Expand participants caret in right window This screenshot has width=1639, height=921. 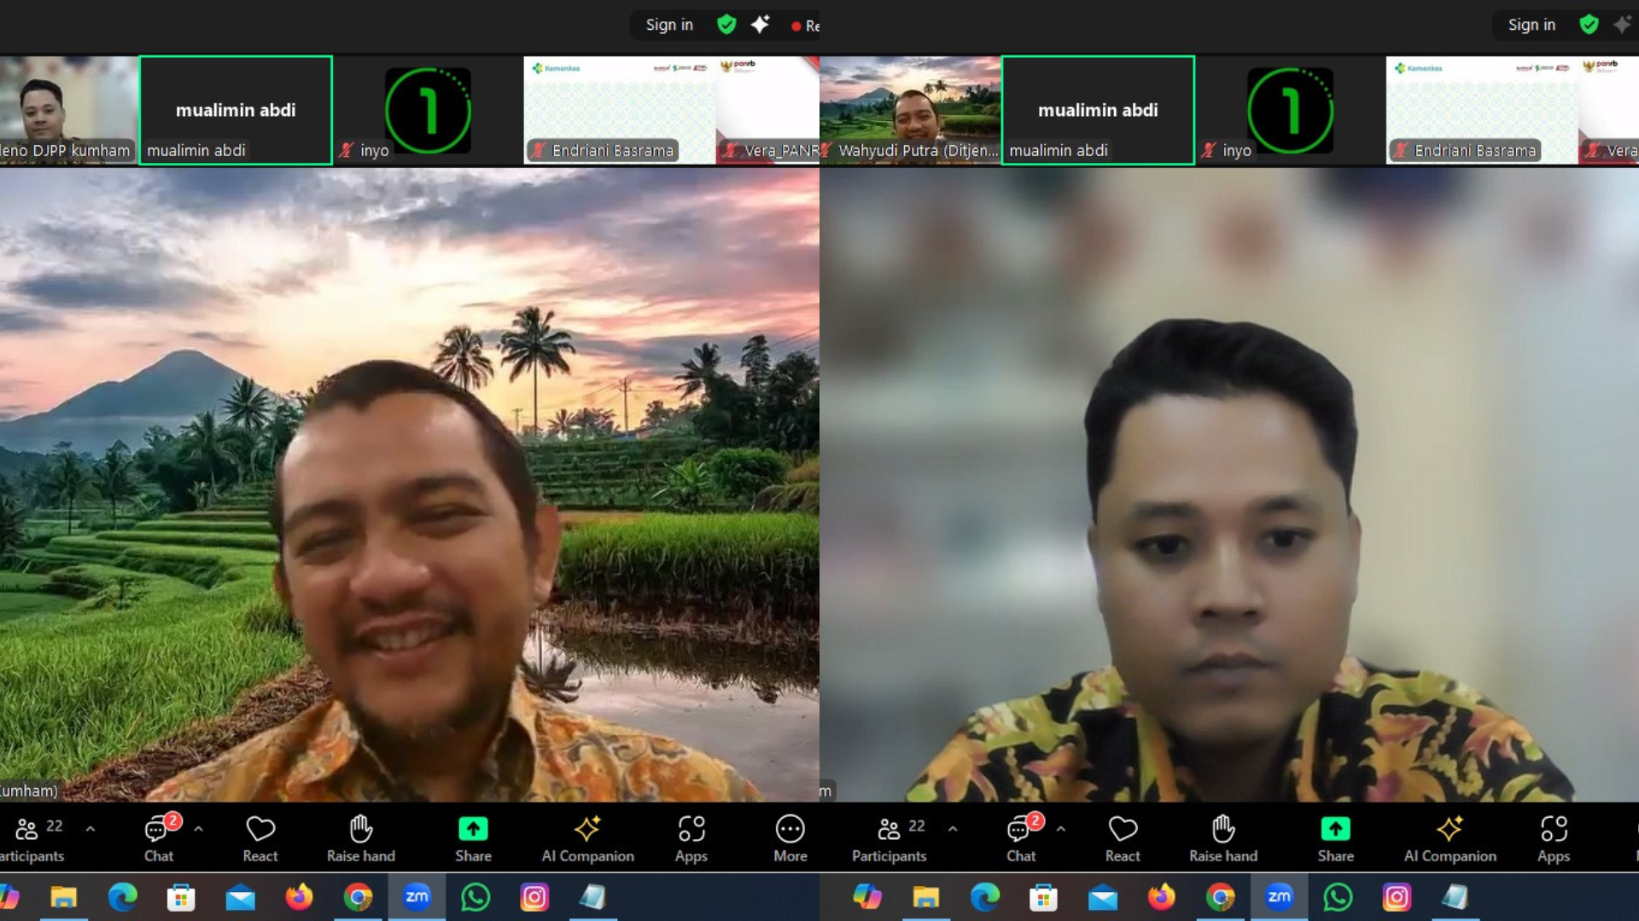(953, 829)
